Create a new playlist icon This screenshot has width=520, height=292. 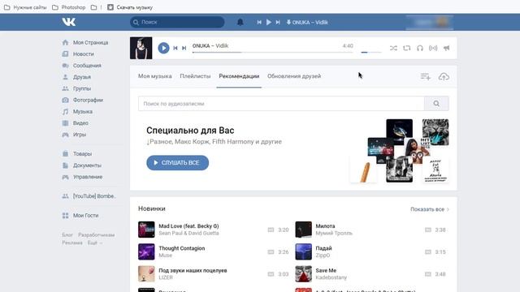pos(426,76)
